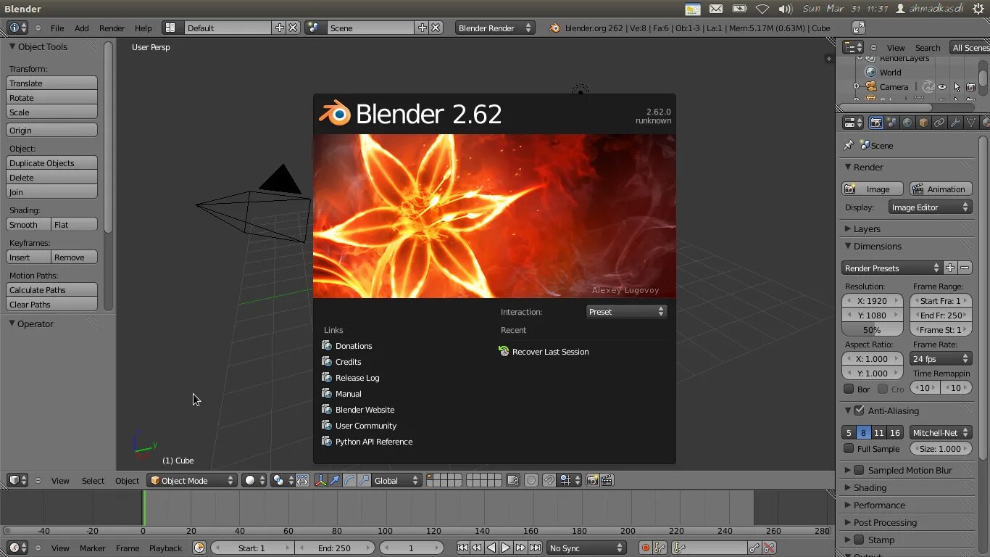This screenshot has width=990, height=557.
Task: Open the Marker menu in timeline
Action: coord(92,548)
